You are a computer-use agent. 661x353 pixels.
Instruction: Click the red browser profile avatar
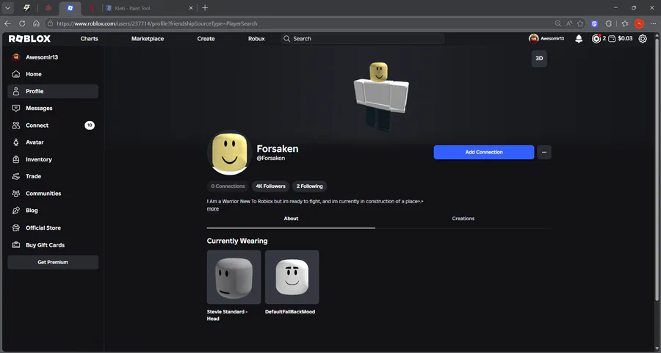[639, 23]
